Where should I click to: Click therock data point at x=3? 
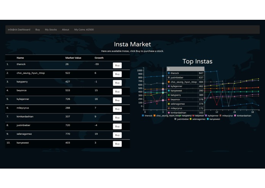coord(163,76)
